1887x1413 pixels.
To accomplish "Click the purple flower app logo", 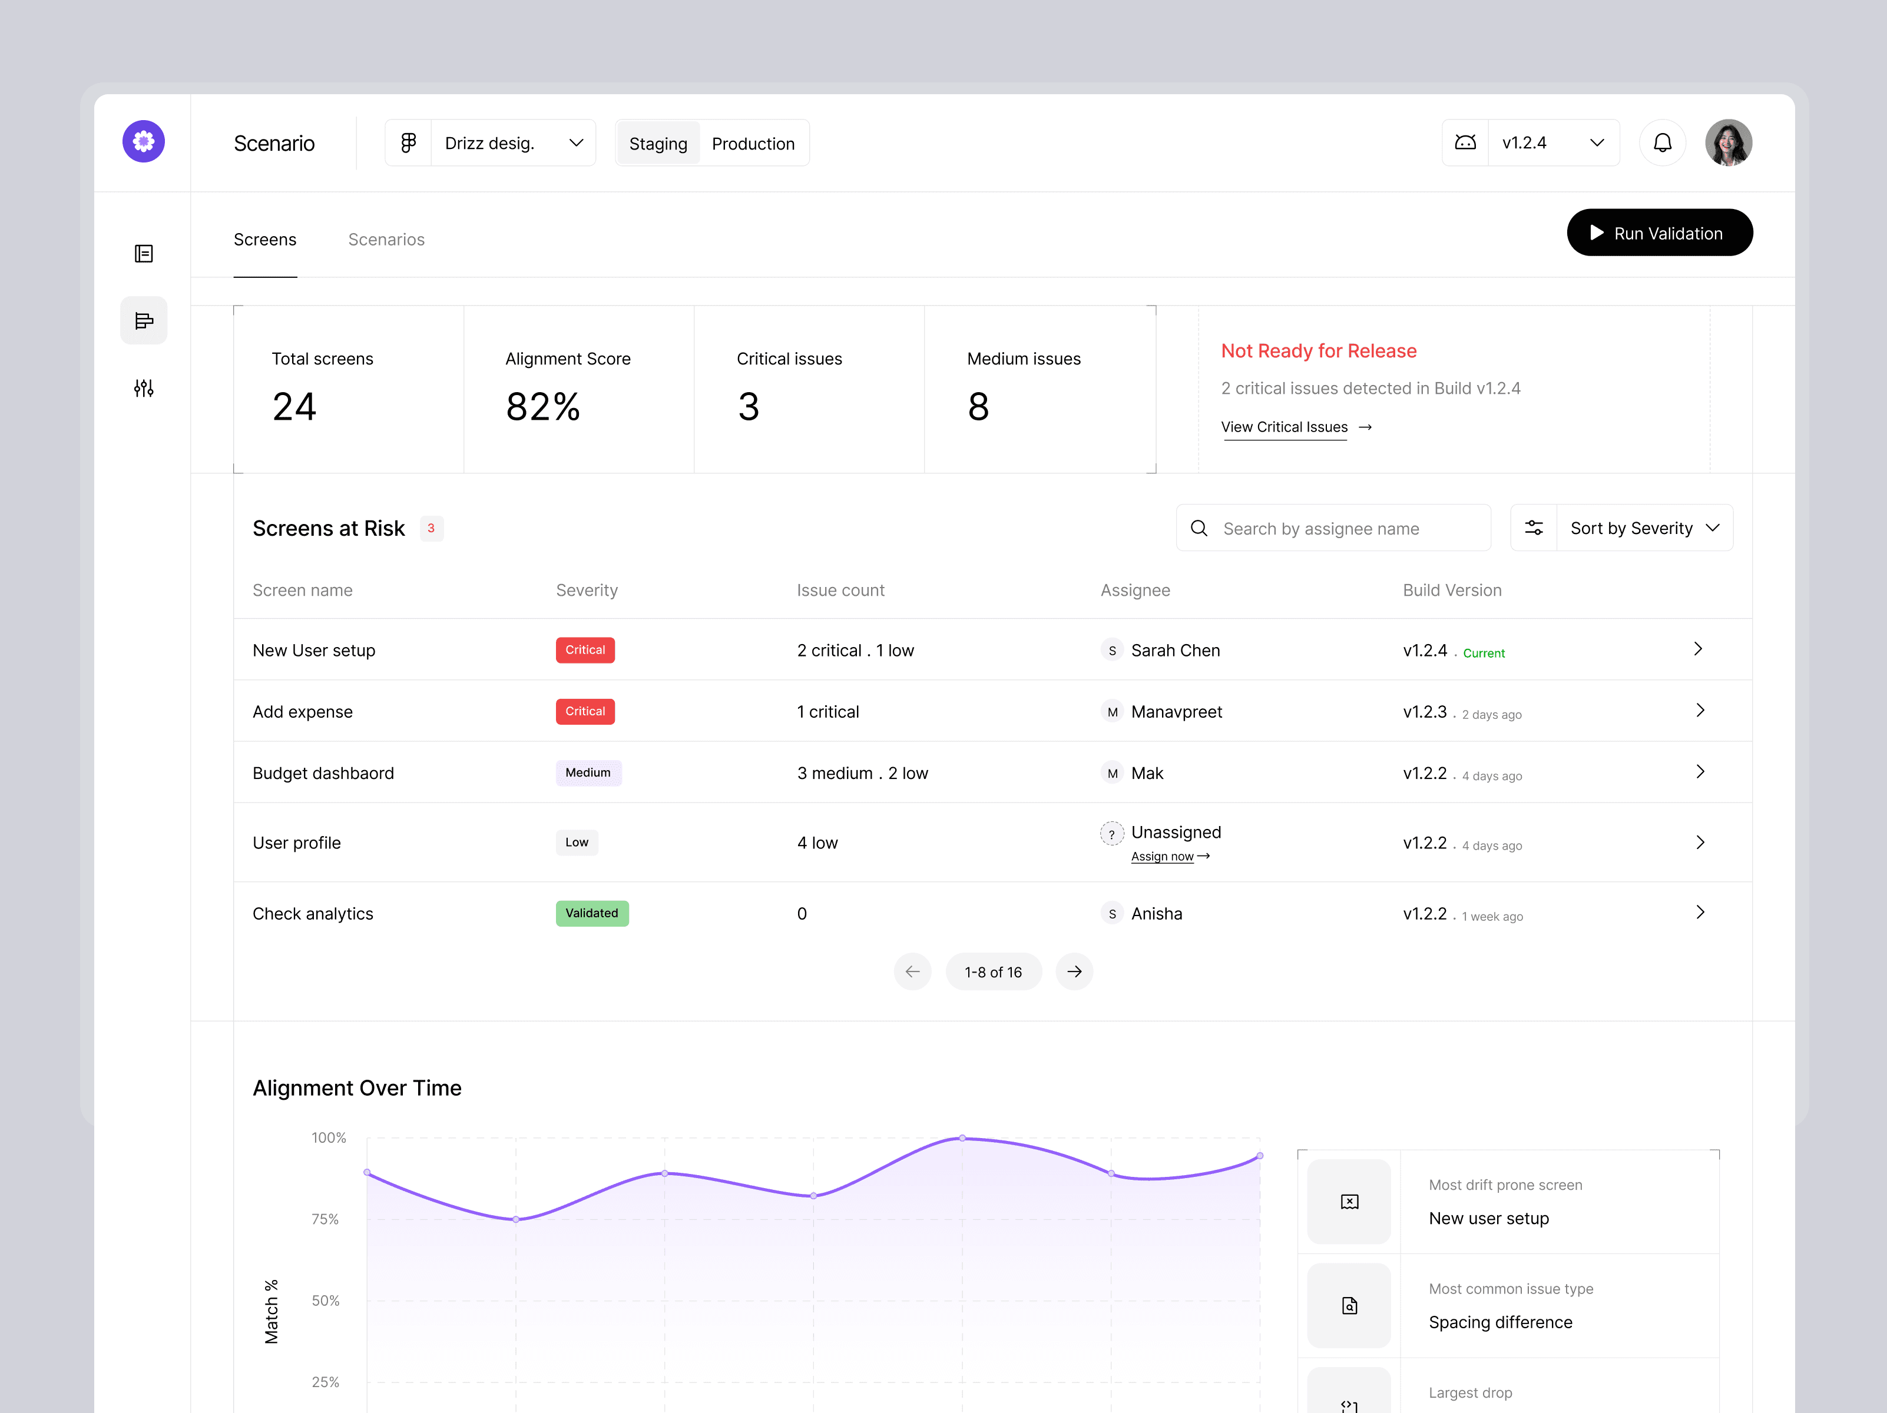I will (x=143, y=141).
